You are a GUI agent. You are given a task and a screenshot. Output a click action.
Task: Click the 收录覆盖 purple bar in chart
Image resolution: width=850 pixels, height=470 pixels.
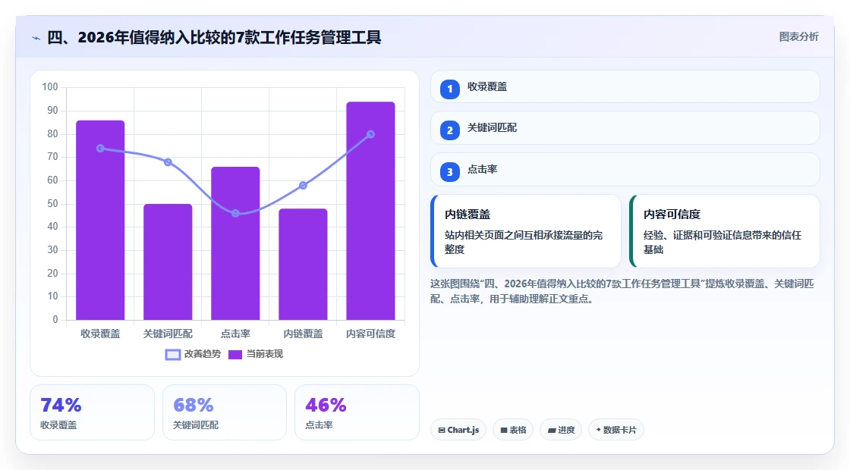point(100,220)
